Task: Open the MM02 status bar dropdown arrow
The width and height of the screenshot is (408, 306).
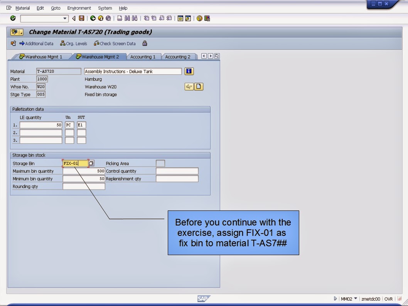Action: point(356,298)
